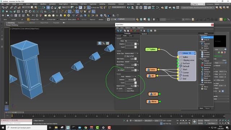This screenshot has height=130, width=231.
Task: Select the Macro item under Others
Action: [205, 87]
